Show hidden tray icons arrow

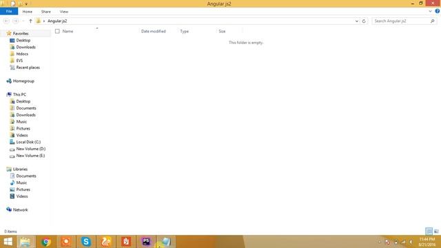coord(380,242)
